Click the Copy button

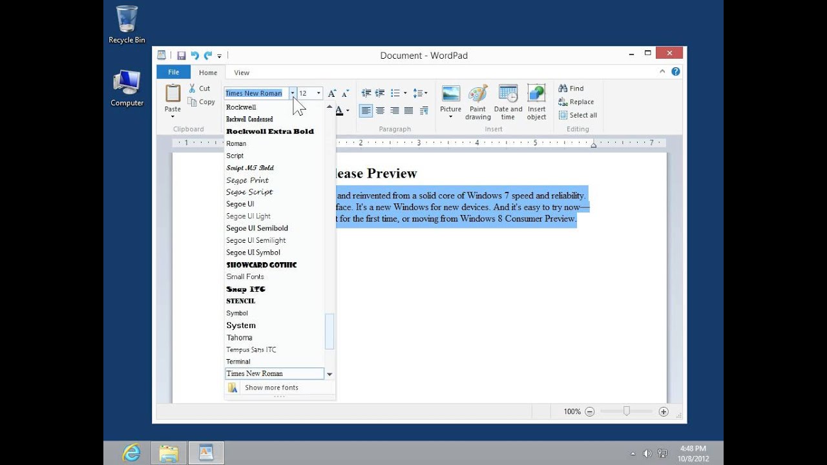[202, 102]
